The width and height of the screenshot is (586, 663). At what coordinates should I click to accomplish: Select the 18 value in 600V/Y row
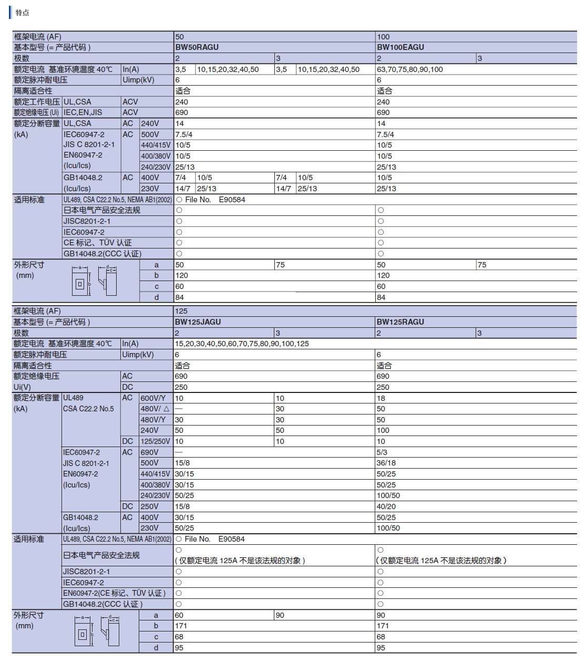click(381, 398)
